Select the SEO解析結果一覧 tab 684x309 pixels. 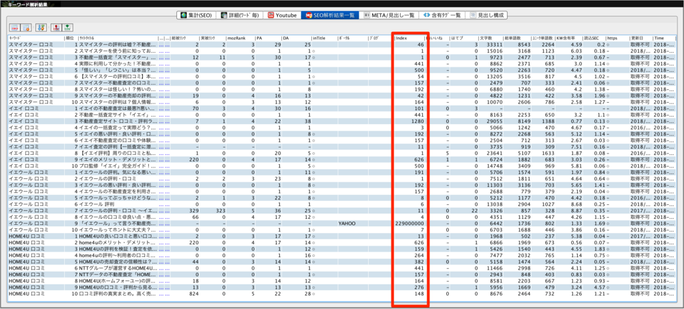click(330, 15)
